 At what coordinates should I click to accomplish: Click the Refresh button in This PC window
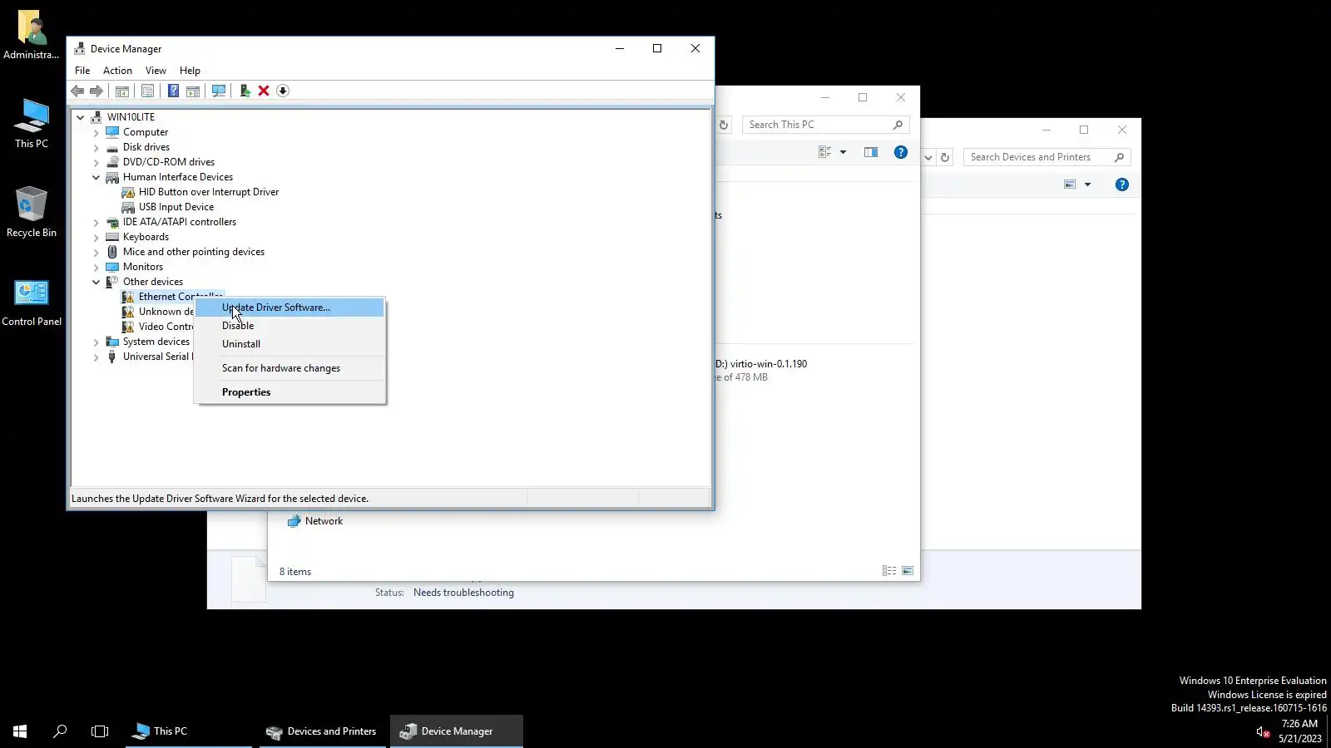tap(724, 125)
